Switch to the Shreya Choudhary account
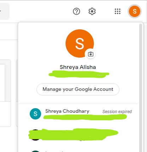This screenshot has height=152, width=147. [78, 114]
